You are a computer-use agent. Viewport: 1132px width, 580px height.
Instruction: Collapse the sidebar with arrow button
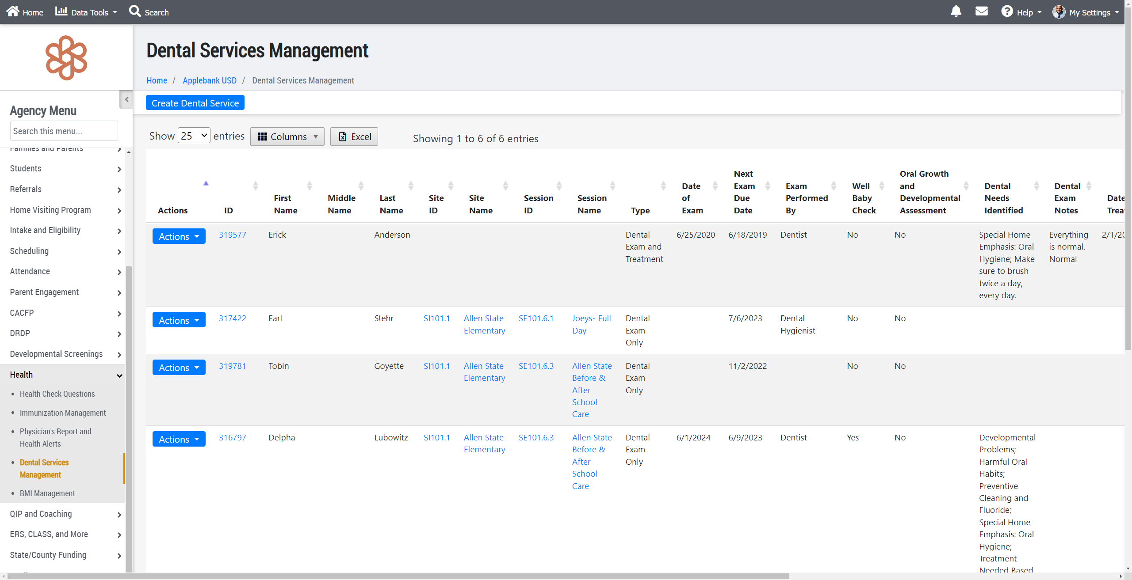(126, 99)
